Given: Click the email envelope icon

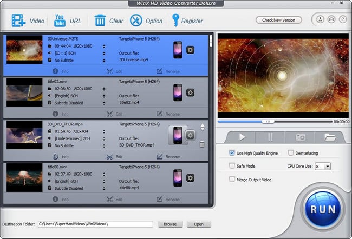Looking at the screenshot, I should (x=331, y=19).
